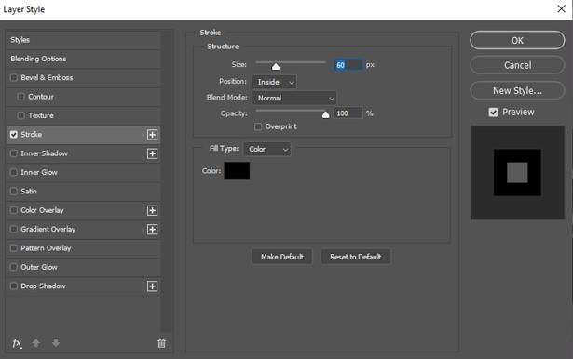This screenshot has height=359, width=573.
Task: Enable the Color Overlay checkbox
Action: (14, 210)
